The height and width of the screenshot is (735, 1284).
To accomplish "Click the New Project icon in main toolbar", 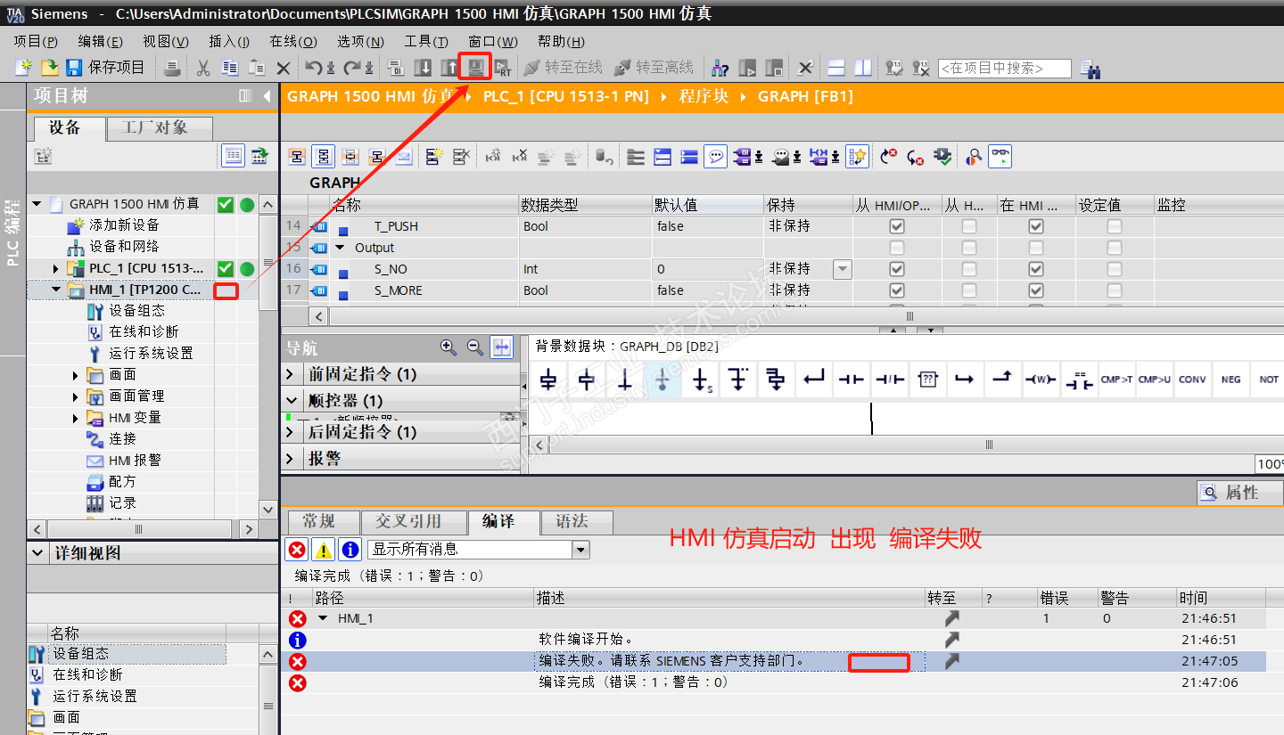I will coord(24,68).
